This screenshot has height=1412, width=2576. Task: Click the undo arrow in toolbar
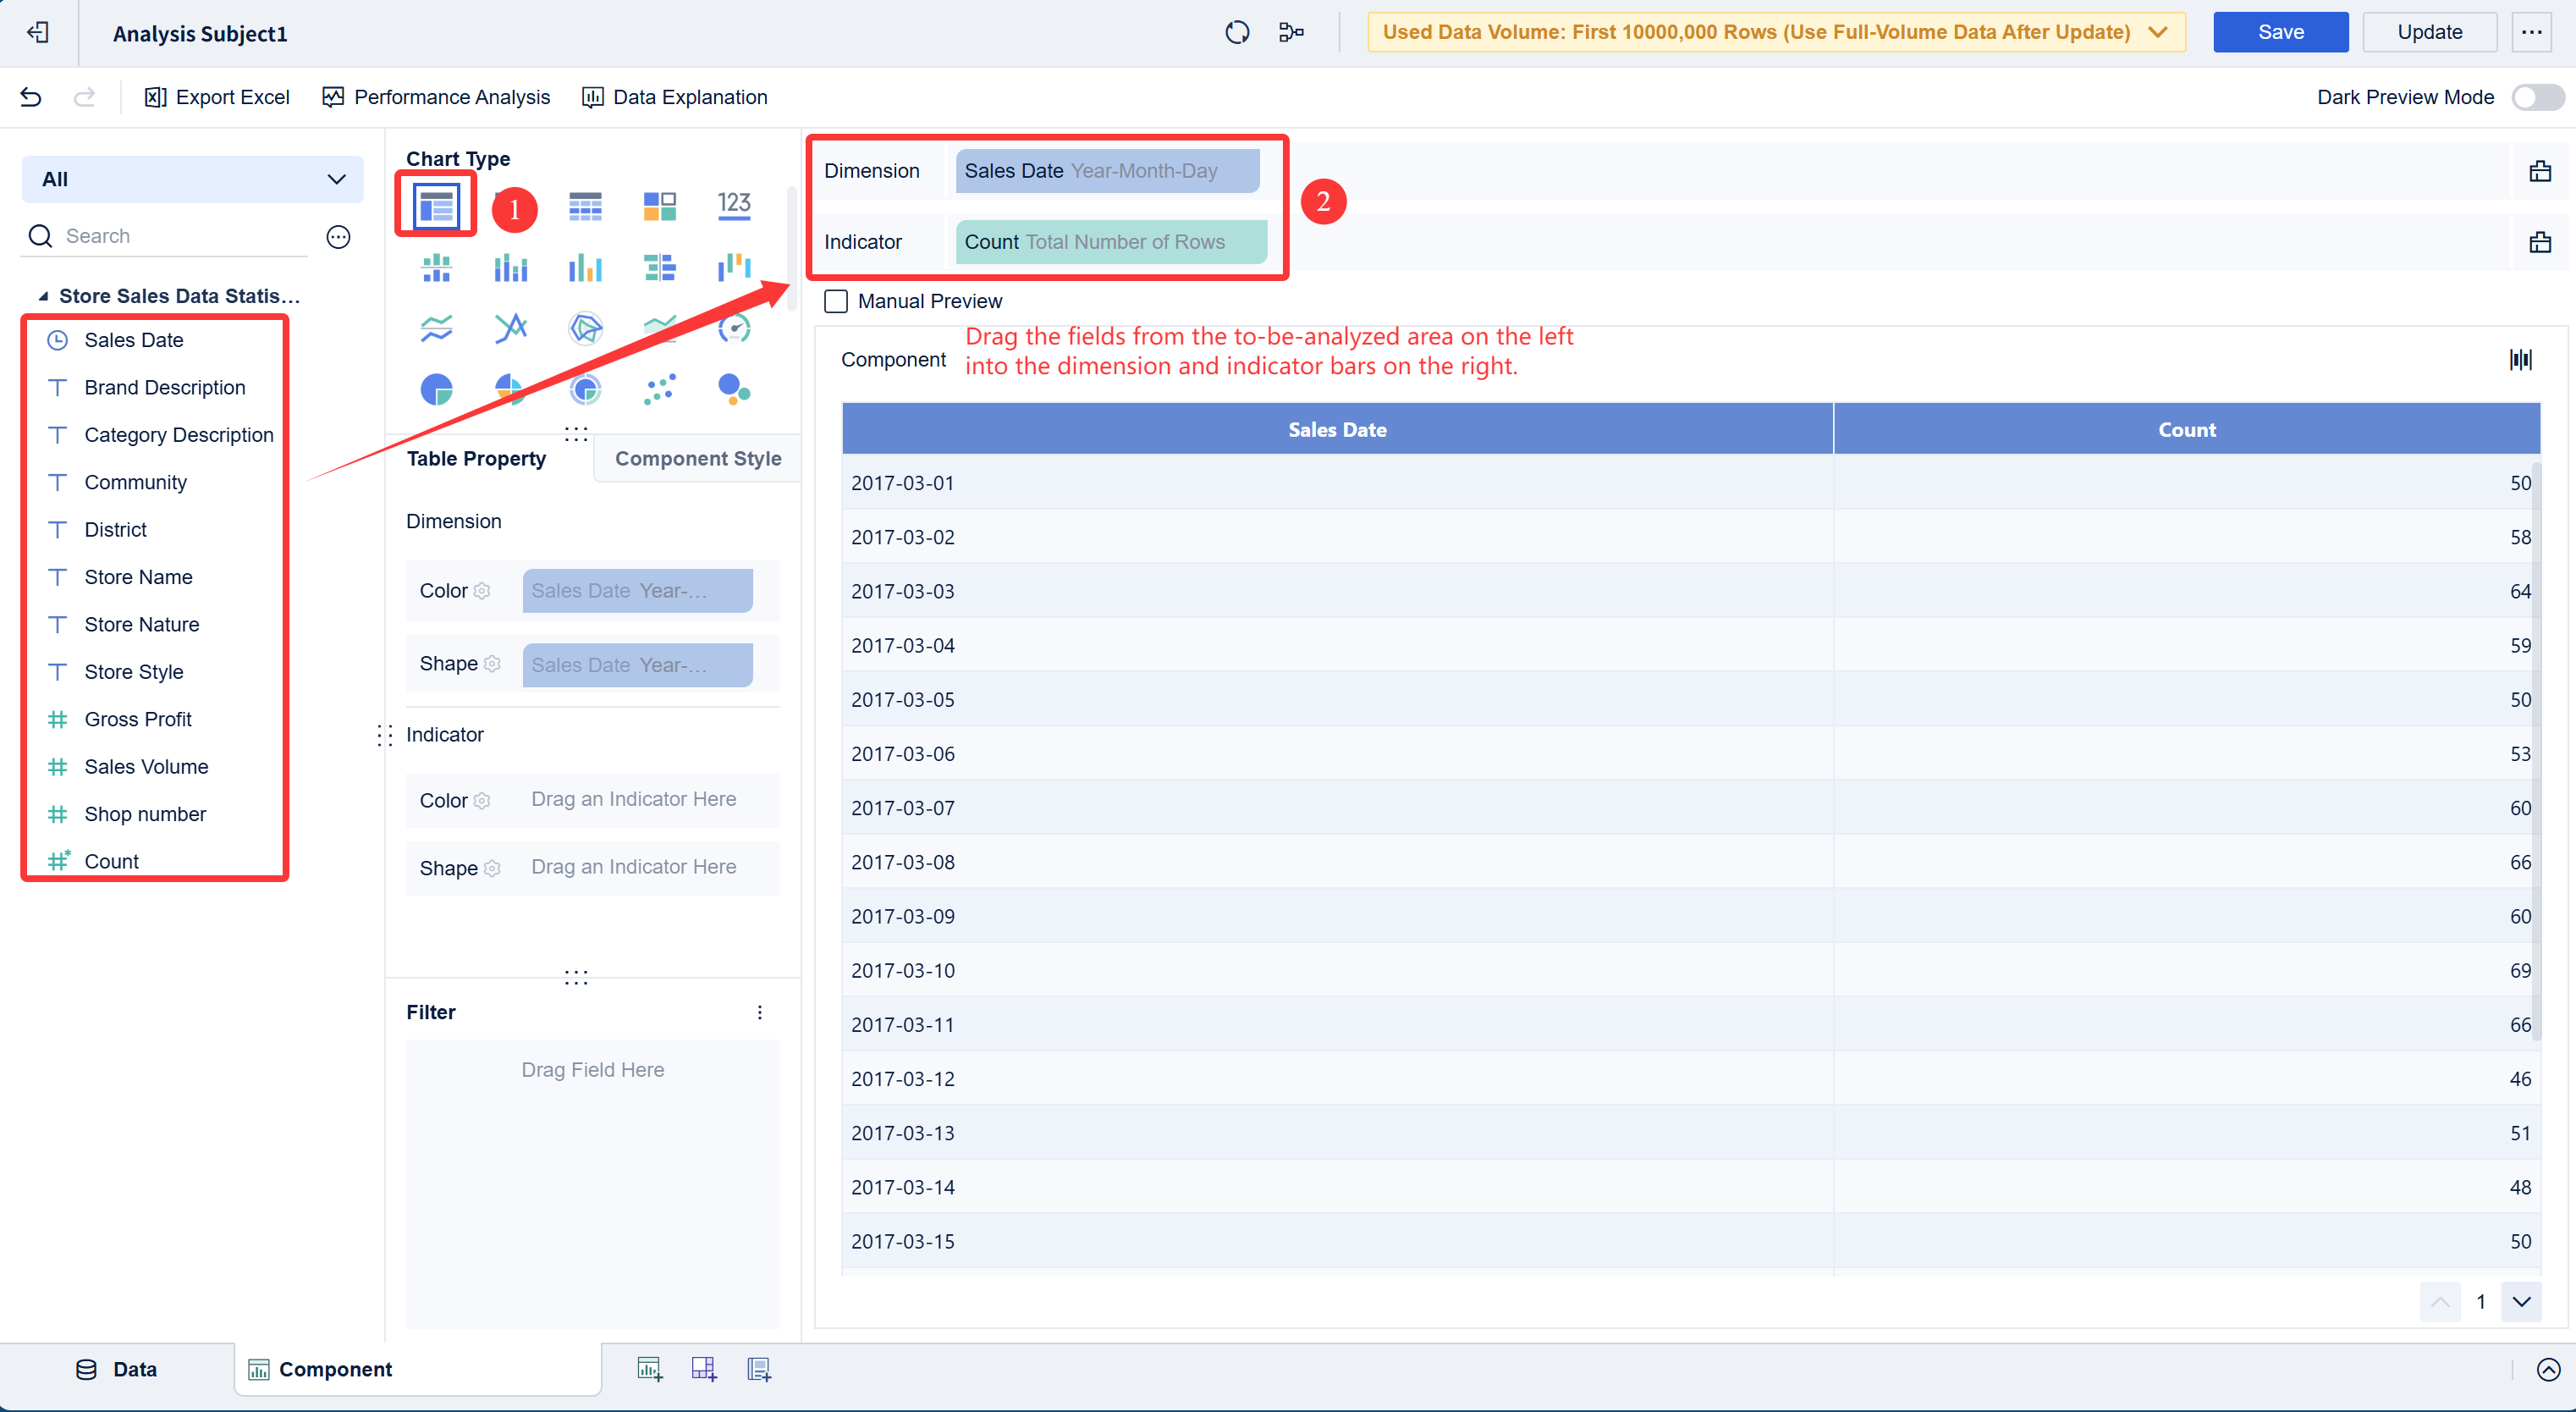(x=31, y=97)
